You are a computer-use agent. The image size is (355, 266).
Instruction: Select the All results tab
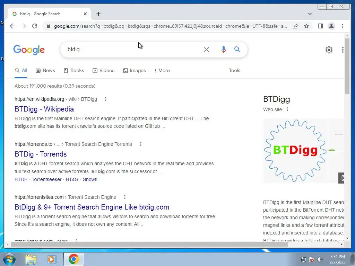(21, 70)
